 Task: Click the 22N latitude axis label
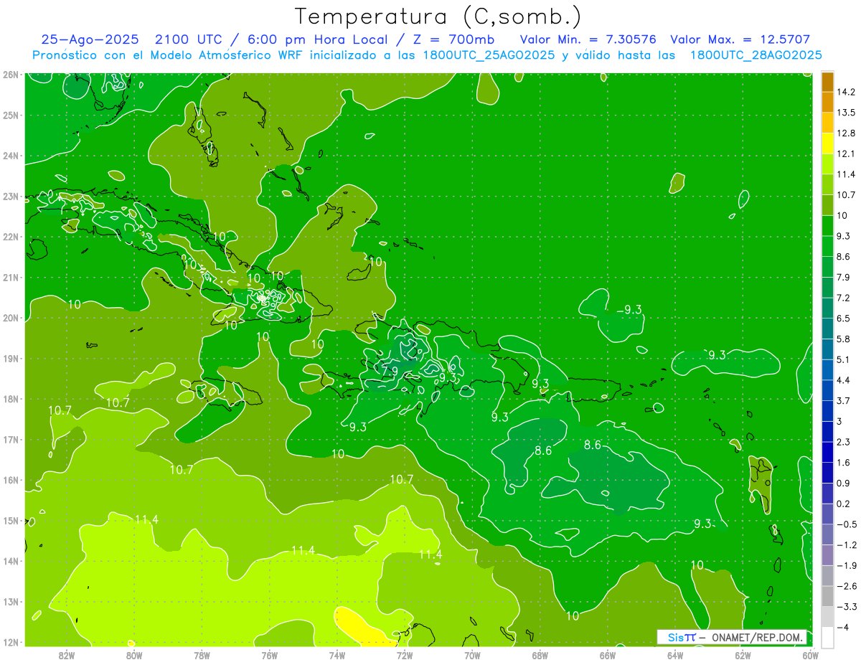click(x=10, y=237)
